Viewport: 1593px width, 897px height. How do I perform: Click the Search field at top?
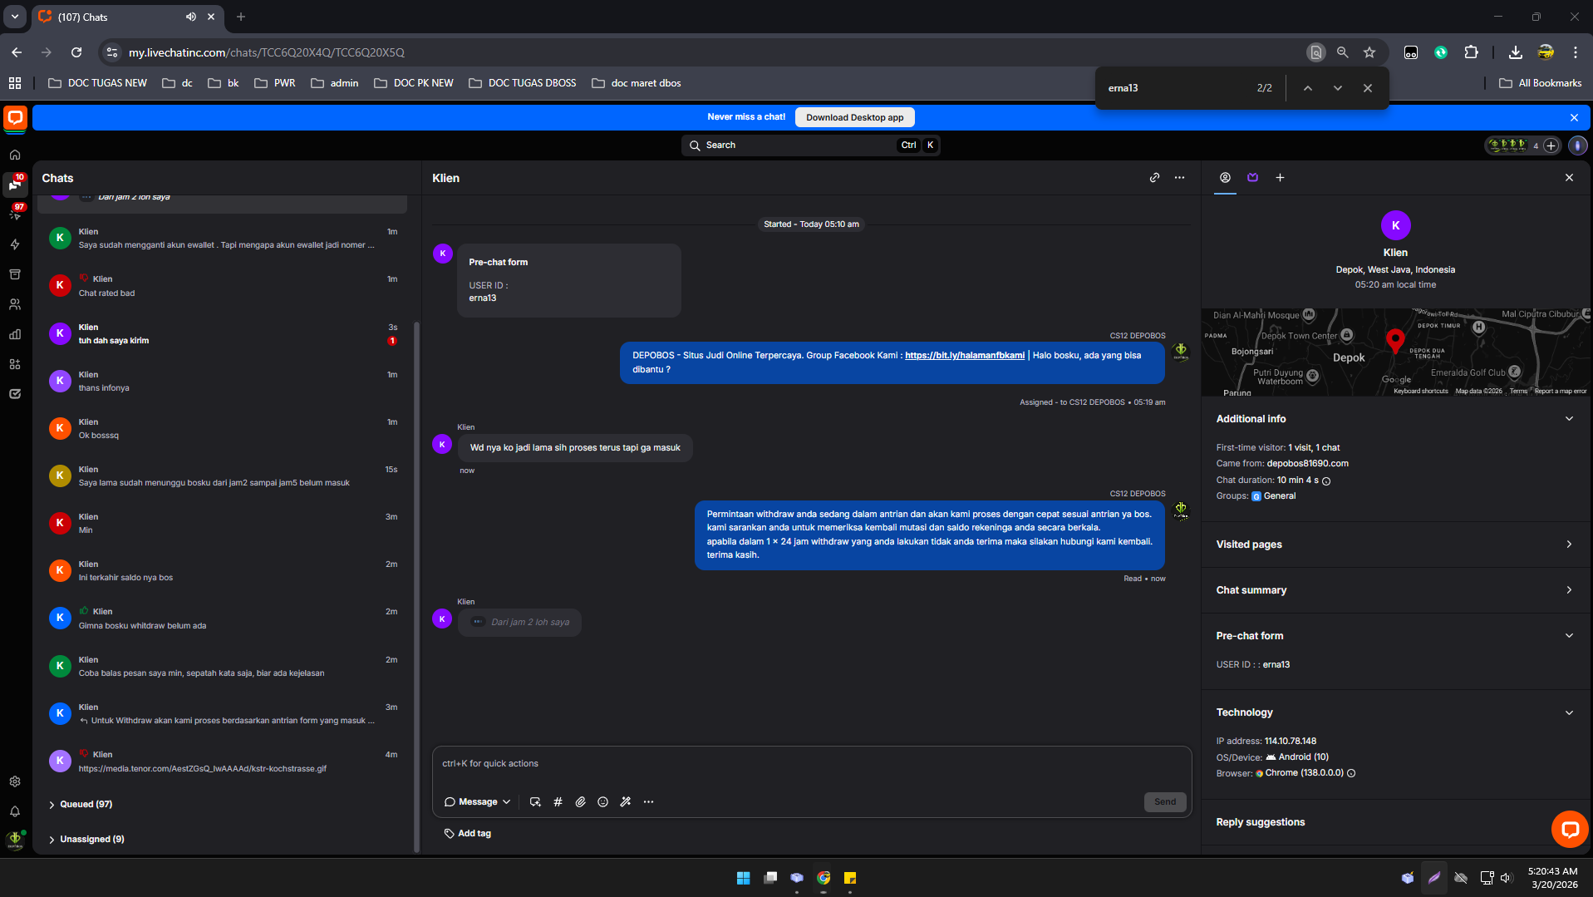(811, 145)
